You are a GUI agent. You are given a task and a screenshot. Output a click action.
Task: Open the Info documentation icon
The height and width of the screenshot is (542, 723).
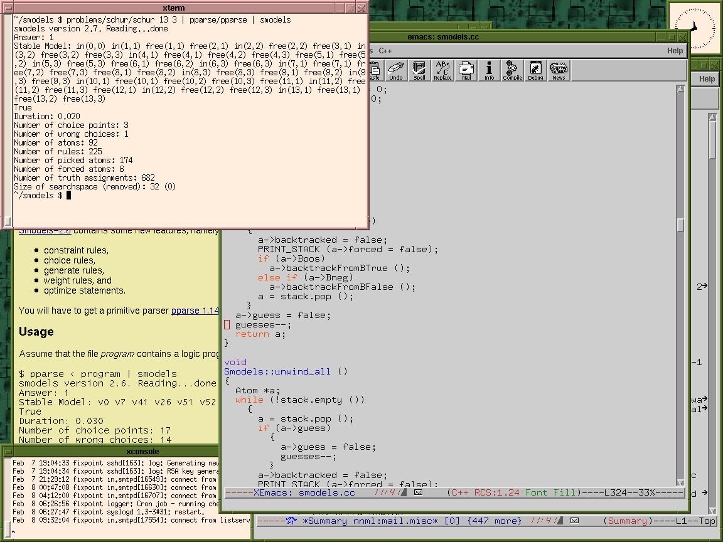489,70
